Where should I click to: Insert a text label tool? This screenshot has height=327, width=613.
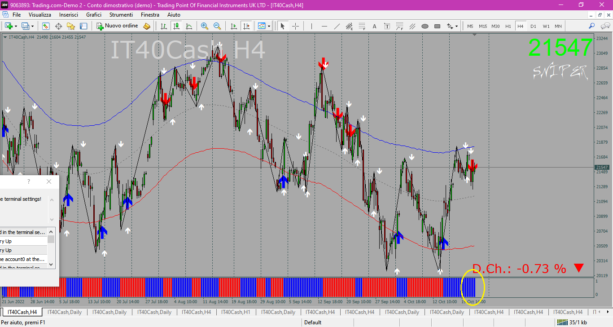pos(387,26)
